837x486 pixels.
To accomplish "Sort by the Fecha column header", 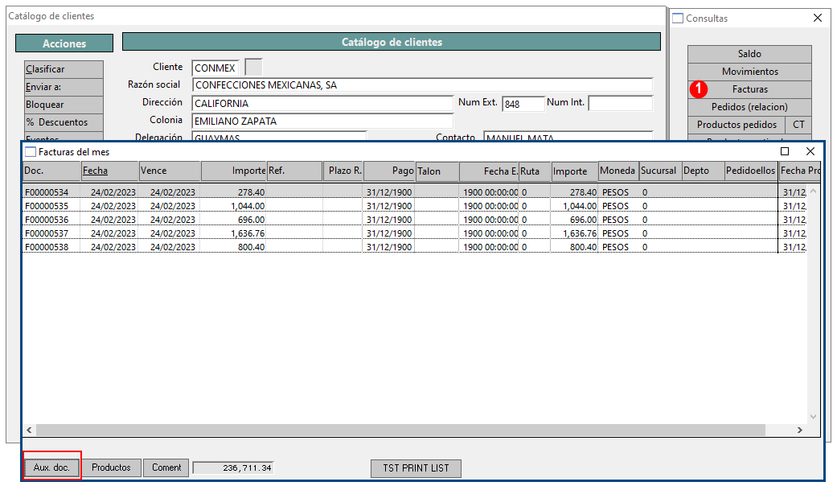I will [x=109, y=171].
